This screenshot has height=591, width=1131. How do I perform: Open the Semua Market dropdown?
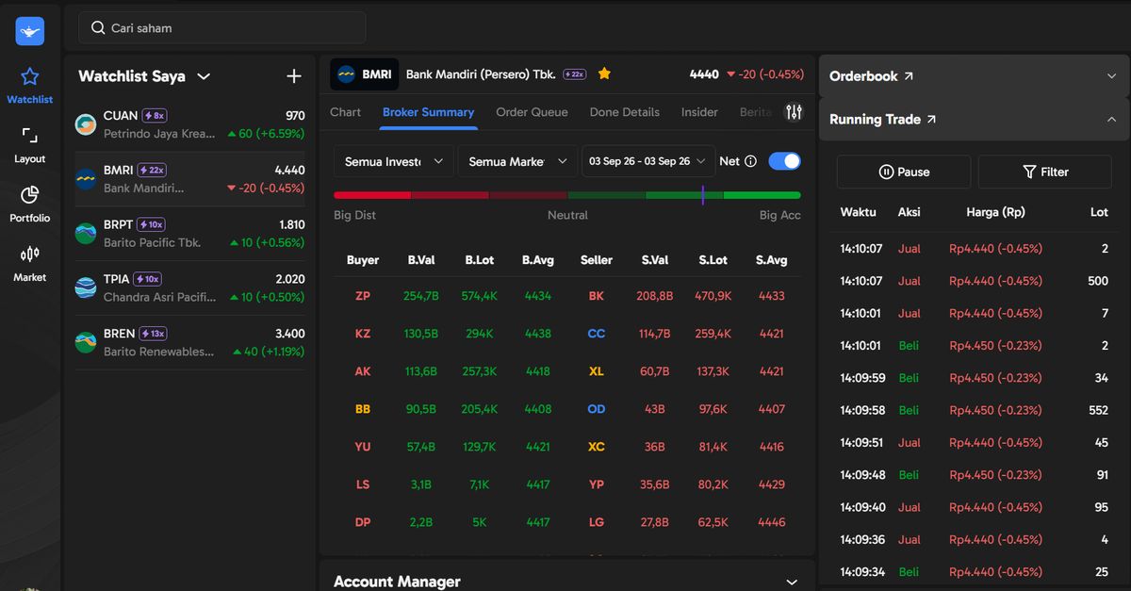click(517, 161)
